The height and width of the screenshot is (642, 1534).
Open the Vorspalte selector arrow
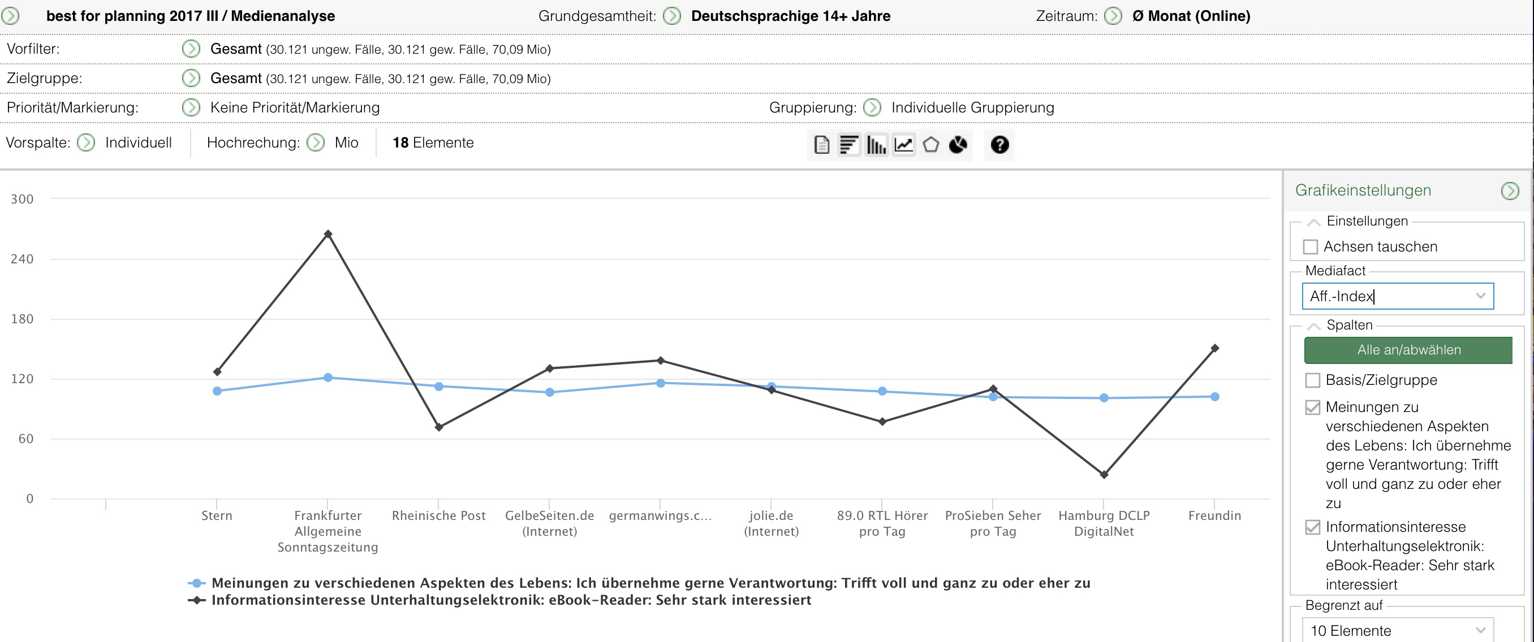pos(87,143)
